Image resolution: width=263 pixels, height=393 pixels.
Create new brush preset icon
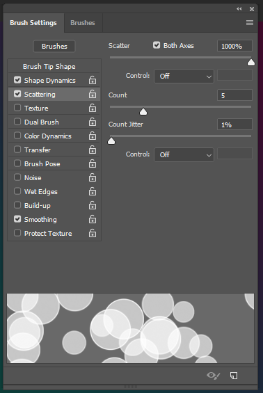[x=234, y=375]
